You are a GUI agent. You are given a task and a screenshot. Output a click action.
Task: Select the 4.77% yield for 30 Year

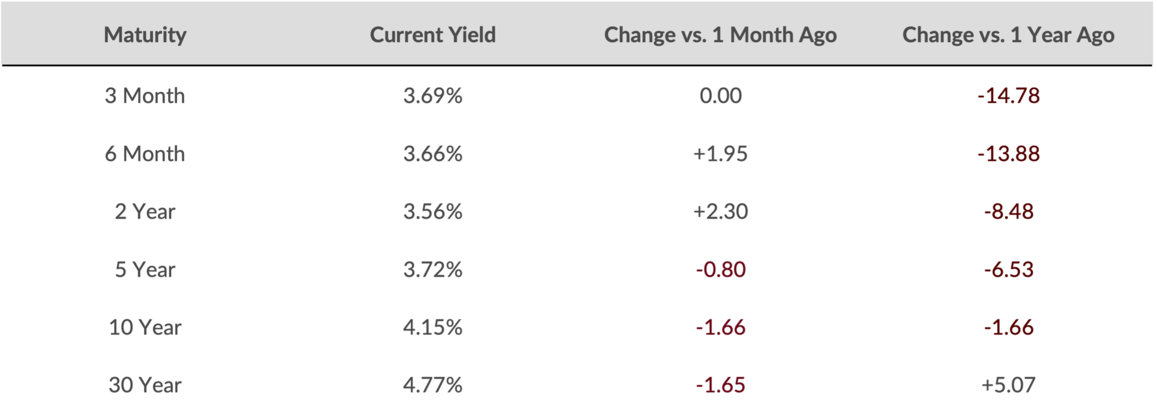433,385
